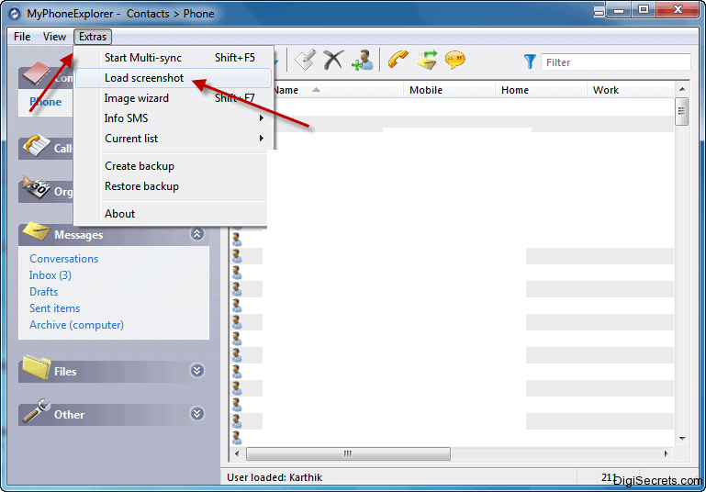Screen dimensions: 706x492
Task: Open About from Extras menu
Action: pos(171,214)
